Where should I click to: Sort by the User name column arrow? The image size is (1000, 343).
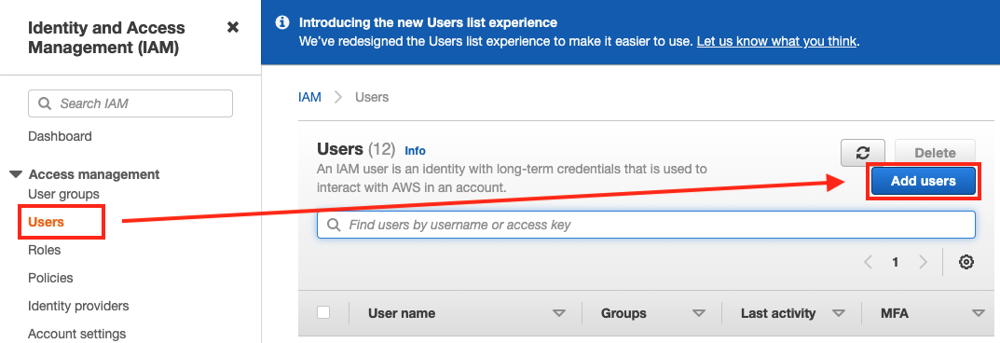(559, 313)
